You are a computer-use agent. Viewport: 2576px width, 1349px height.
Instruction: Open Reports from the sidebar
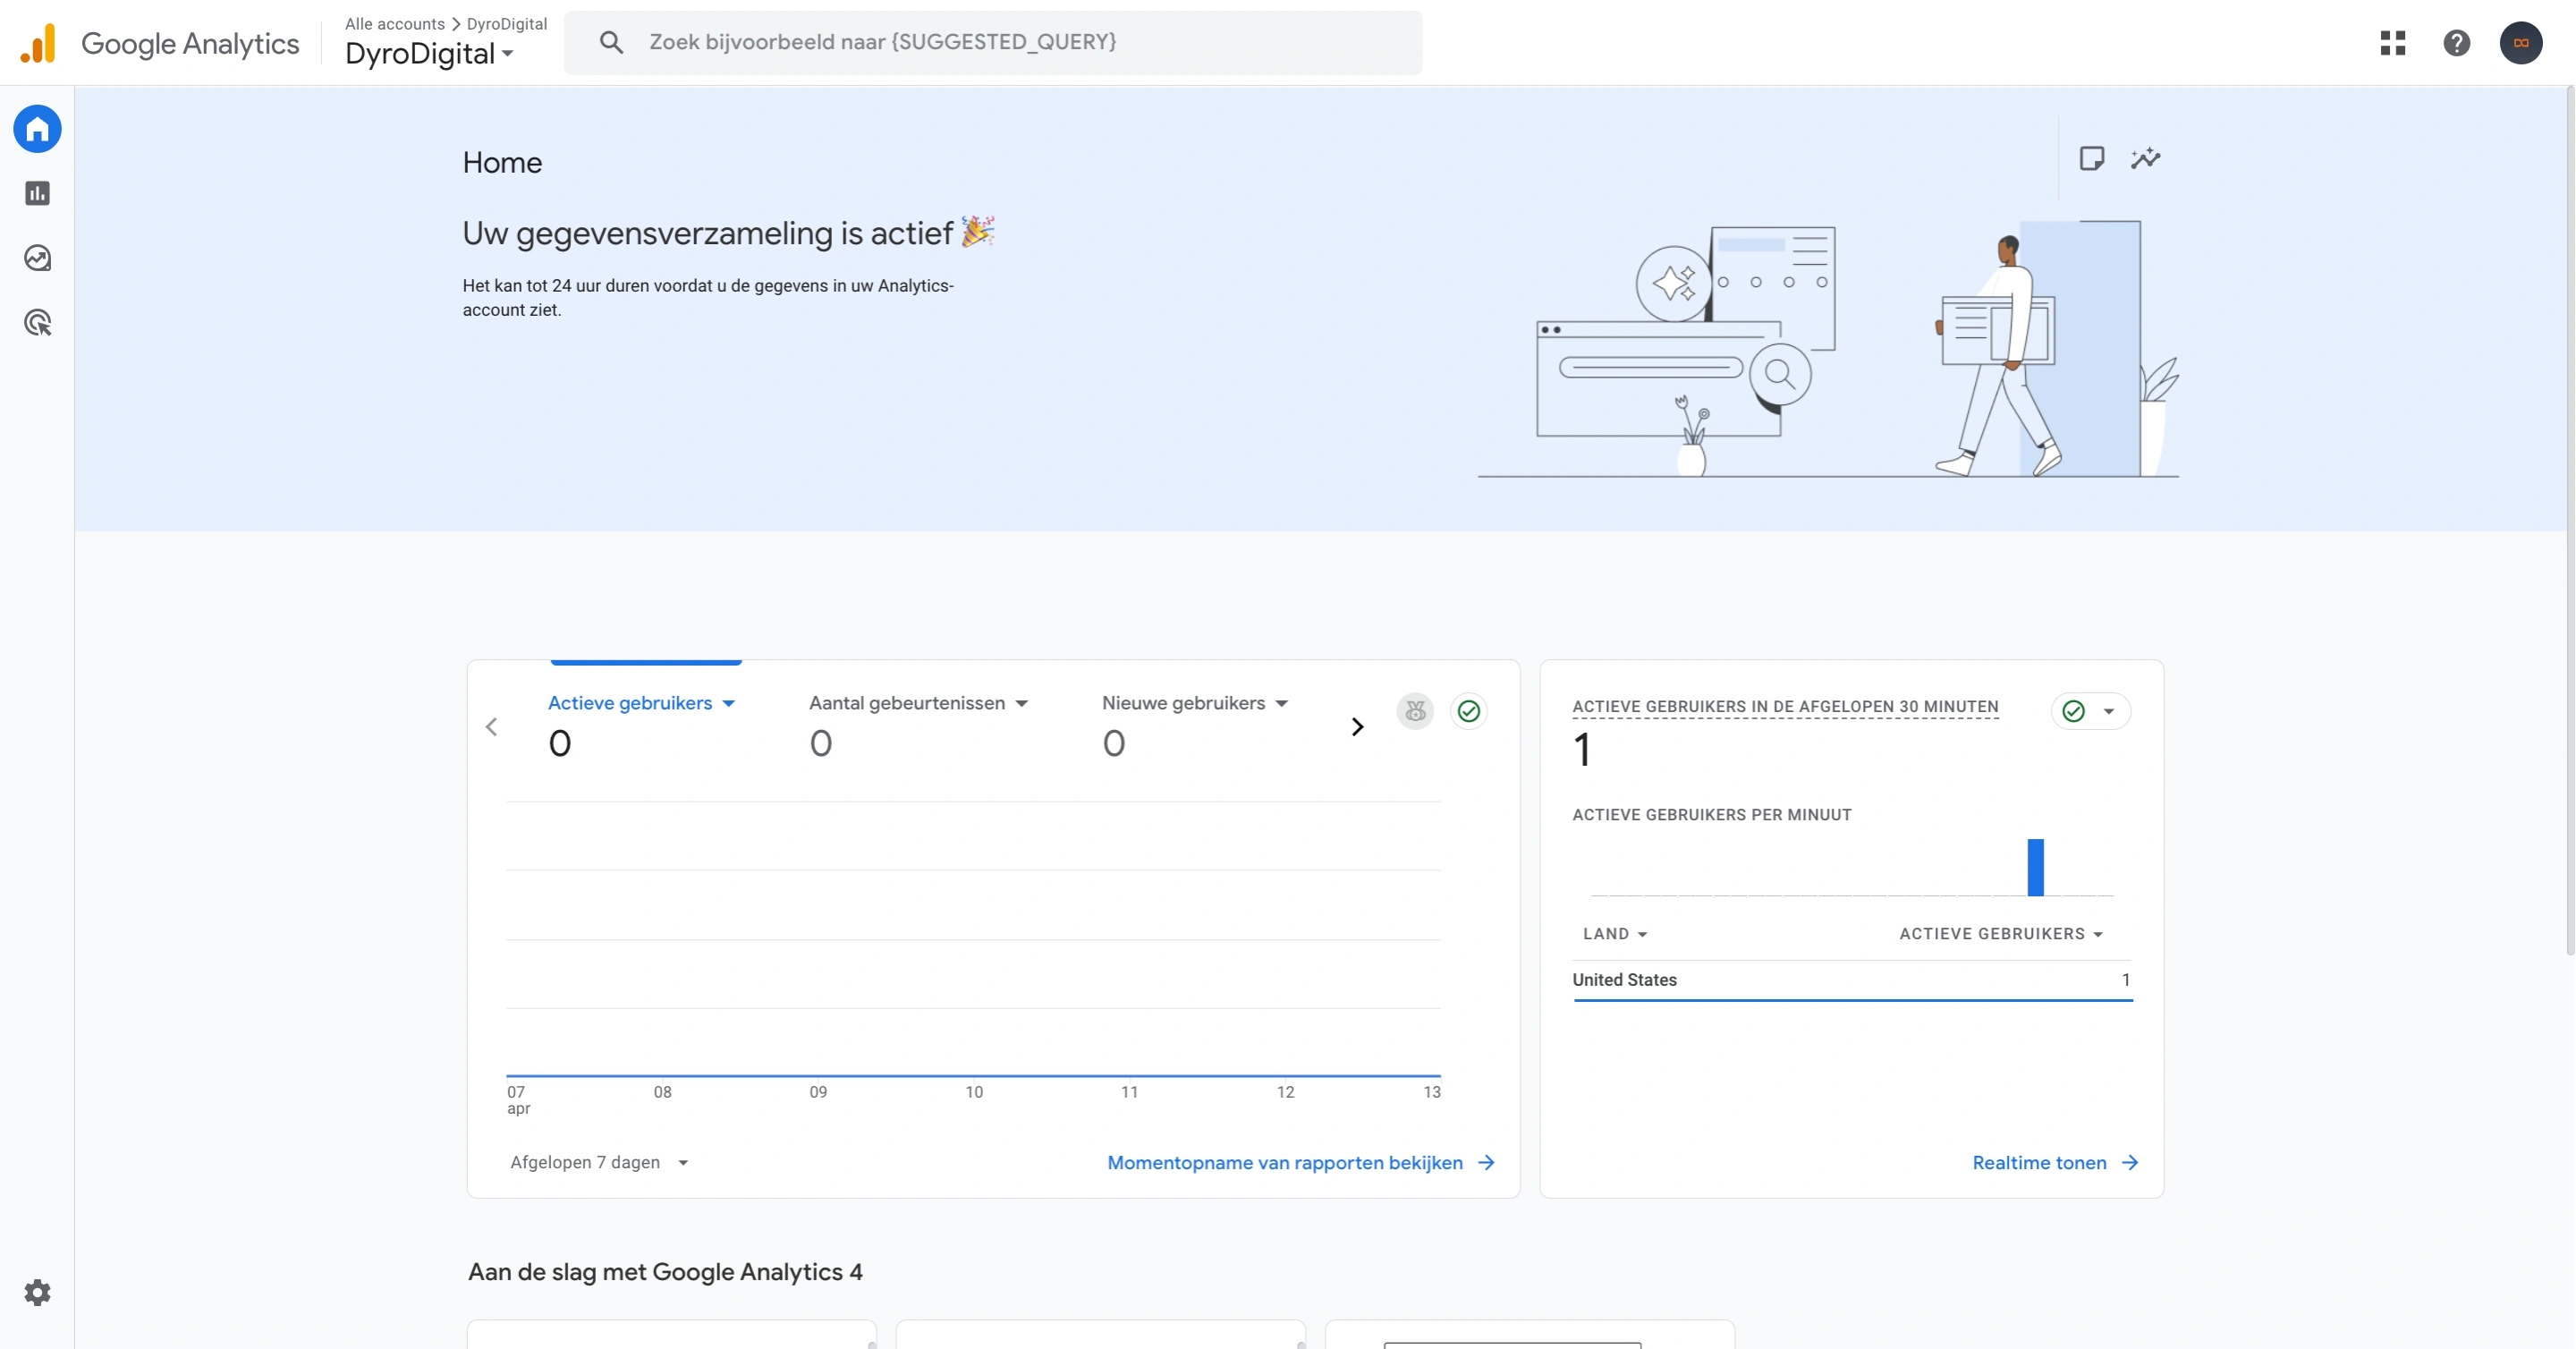pyautogui.click(x=37, y=193)
